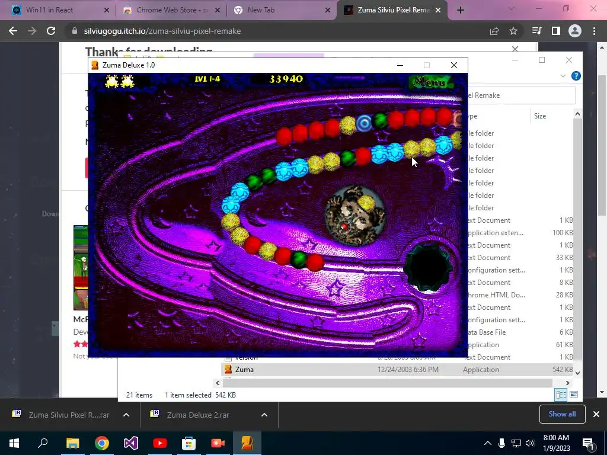Select Zuma game icon in taskbar

[x=247, y=443]
